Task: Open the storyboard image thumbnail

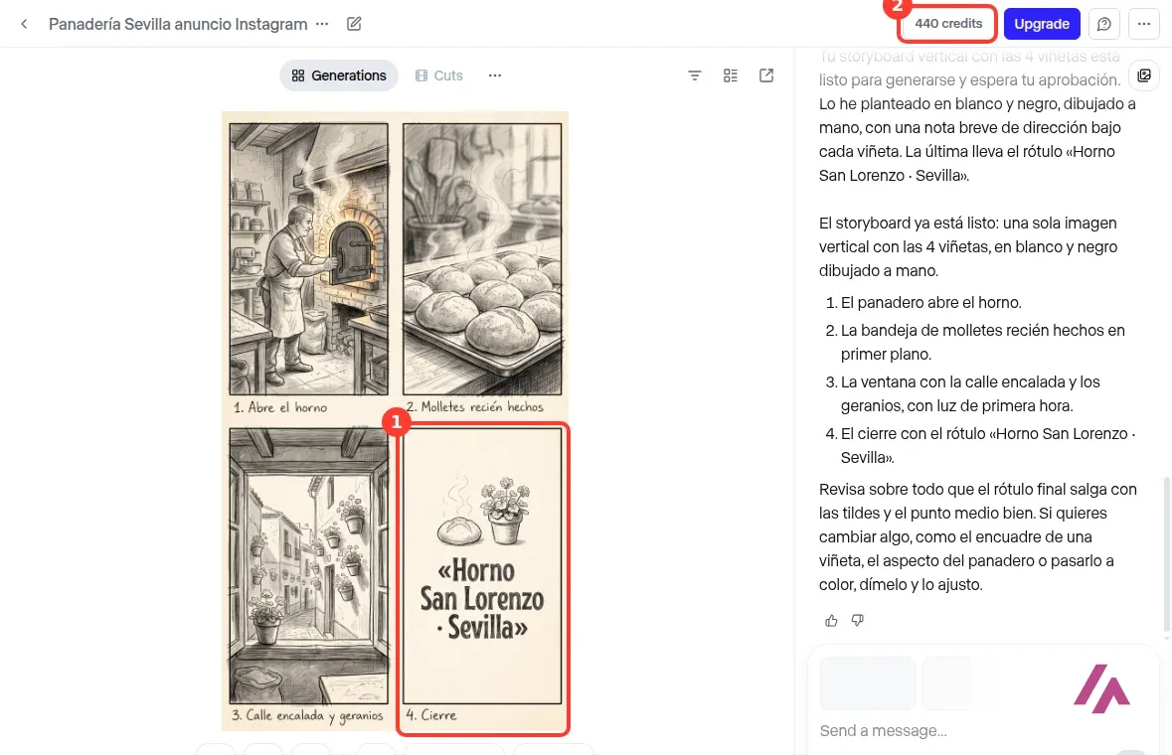Action: [395, 420]
